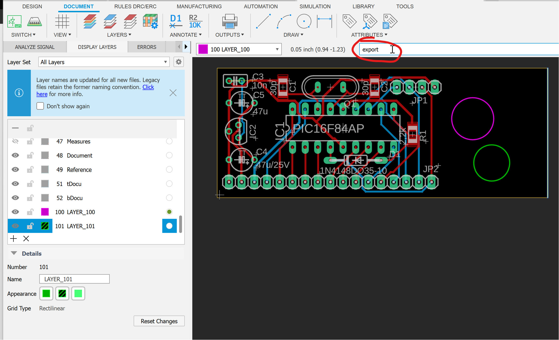This screenshot has width=559, height=340.
Task: Unlock icon for 48 Document layer
Action: point(30,155)
